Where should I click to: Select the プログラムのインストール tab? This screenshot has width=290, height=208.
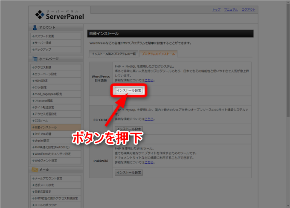pos(158,54)
